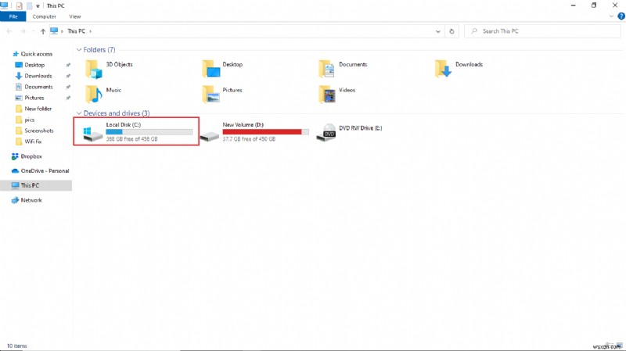Select the DVD RW Drive (E:) icon
This screenshot has width=626, height=351.
pos(326,133)
